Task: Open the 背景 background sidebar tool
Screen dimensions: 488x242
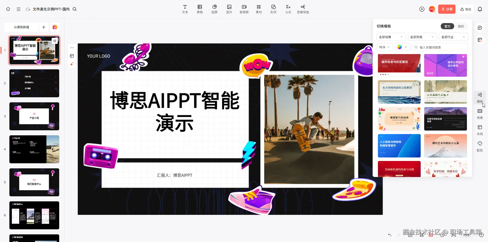Action: click(480, 114)
